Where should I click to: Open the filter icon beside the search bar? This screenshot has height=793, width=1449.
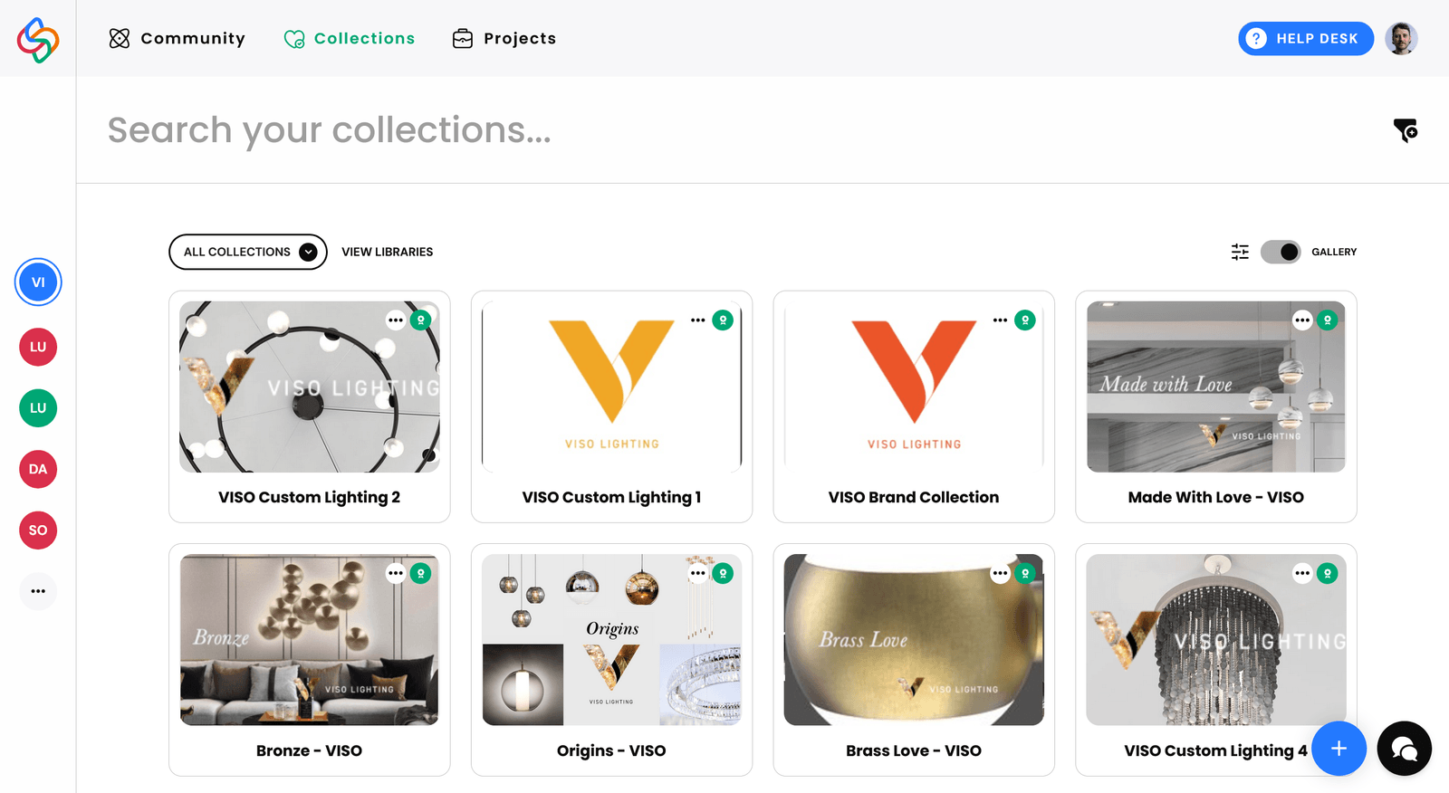1405,130
